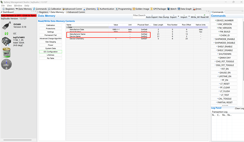Open the Programming toolbar view
The width and height of the screenshot is (244, 142).
[124, 9]
